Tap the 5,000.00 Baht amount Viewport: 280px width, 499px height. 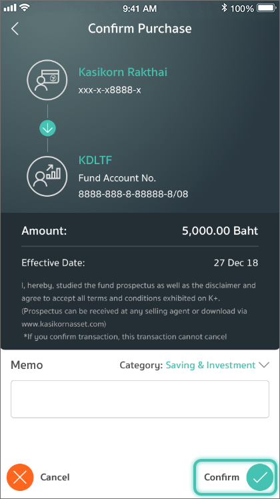tap(220, 231)
